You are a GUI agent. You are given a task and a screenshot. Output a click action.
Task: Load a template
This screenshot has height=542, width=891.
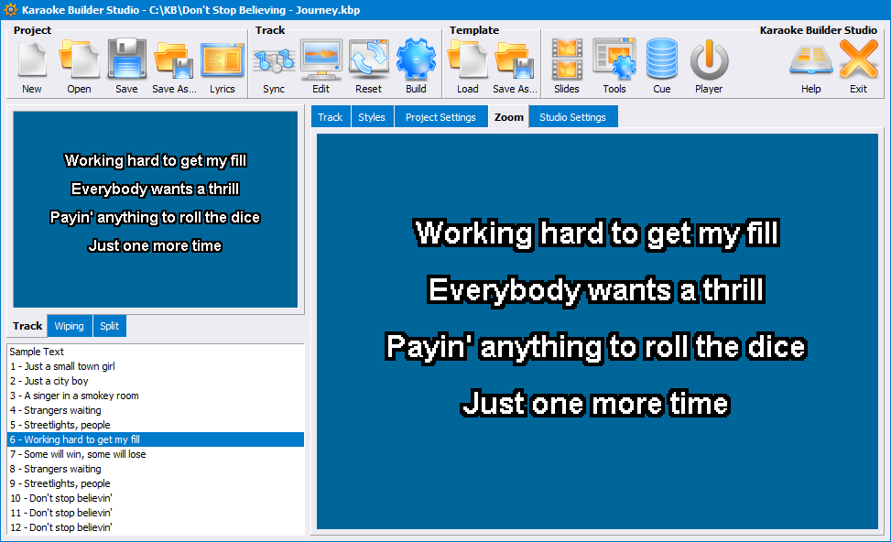coord(468,67)
